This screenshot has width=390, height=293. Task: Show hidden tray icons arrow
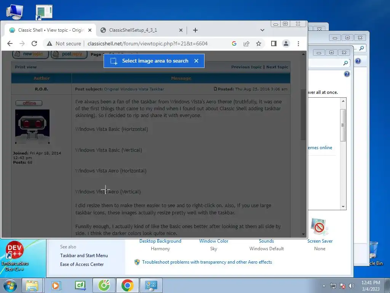tap(324, 286)
